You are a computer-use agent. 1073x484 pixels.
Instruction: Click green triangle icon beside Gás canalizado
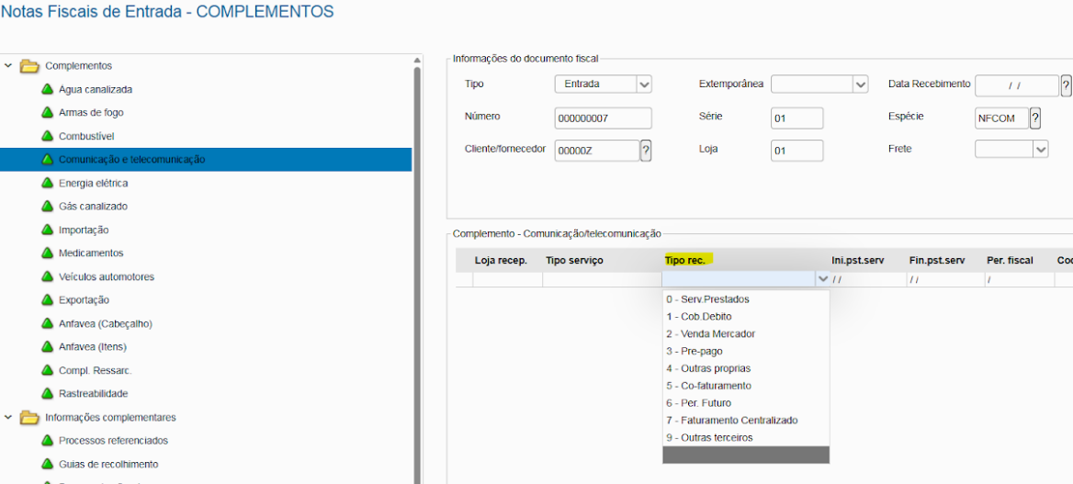[47, 206]
